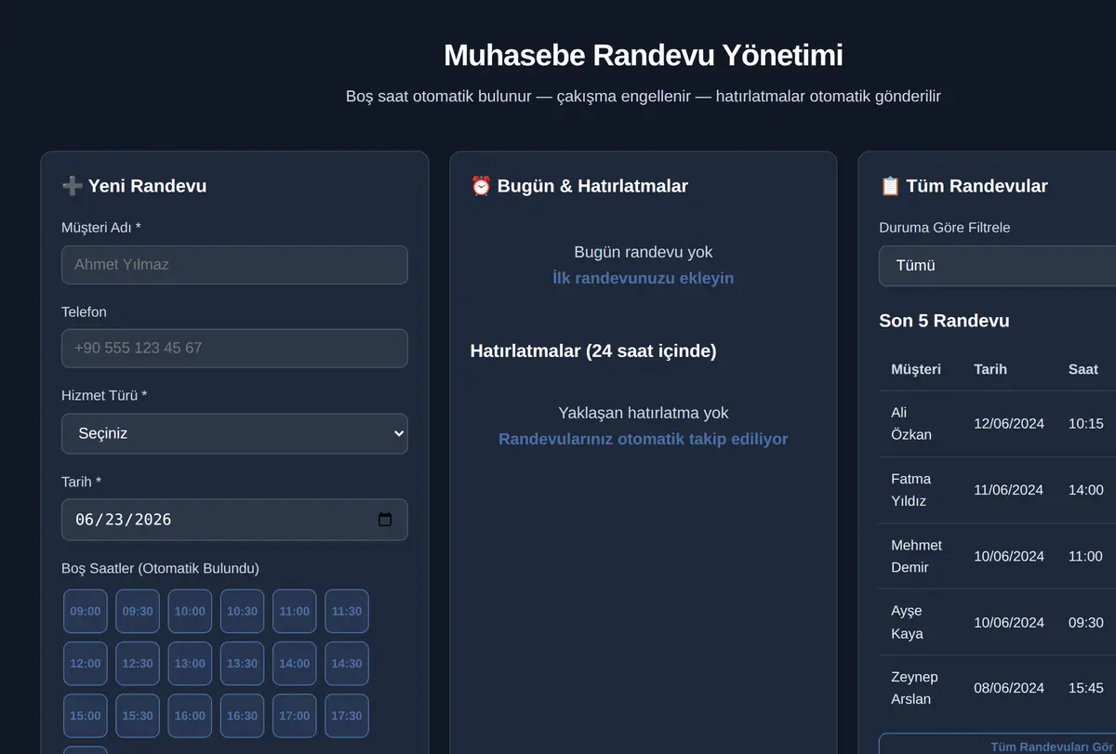1116x754 pixels.
Task: Click the İlk randevunuzu ekleyin text
Action: tap(644, 278)
